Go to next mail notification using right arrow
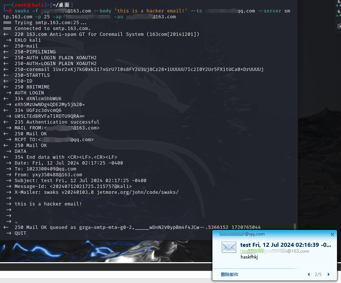 pyautogui.click(x=329, y=274)
